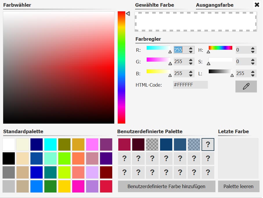Decrease the L lightness value stepper
Screen dimensions: 263x198
tap(253, 75)
